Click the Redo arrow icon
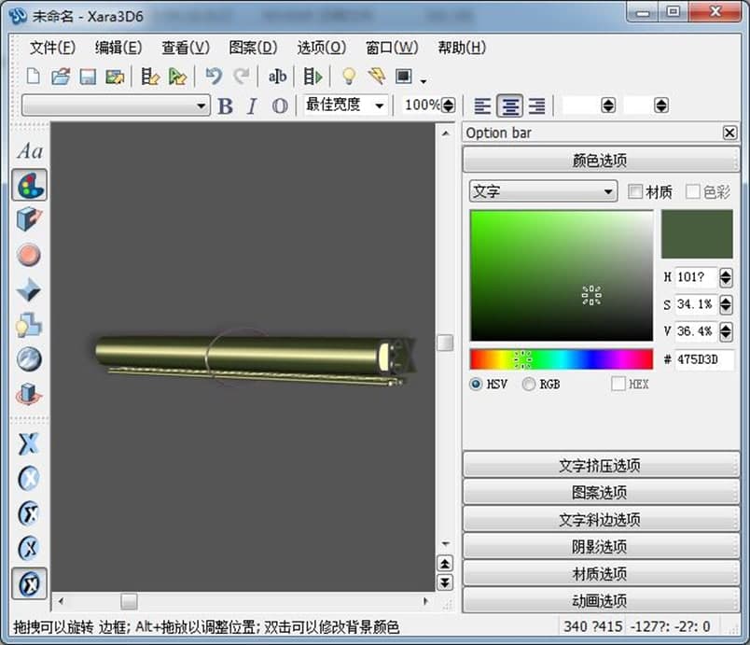This screenshot has width=750, height=645. [241, 76]
